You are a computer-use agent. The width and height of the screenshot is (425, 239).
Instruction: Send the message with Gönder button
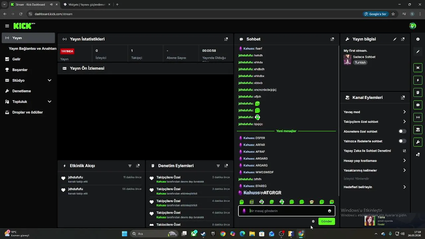(x=326, y=221)
